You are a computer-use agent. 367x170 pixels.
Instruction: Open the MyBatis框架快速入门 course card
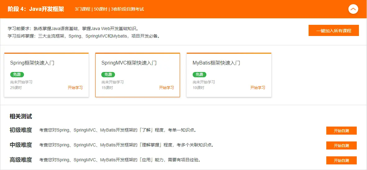(x=229, y=75)
